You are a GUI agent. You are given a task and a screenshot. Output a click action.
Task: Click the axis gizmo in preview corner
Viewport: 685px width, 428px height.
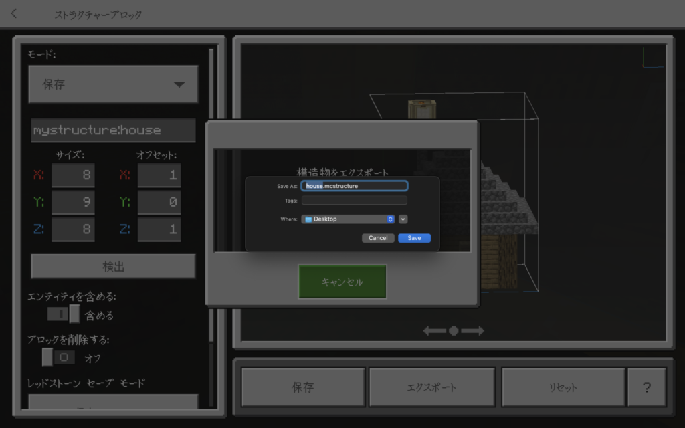click(x=652, y=58)
